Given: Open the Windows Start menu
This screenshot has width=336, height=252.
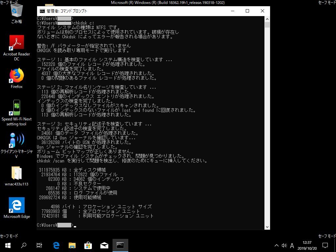Looking at the screenshot, I should click(x=8, y=245).
